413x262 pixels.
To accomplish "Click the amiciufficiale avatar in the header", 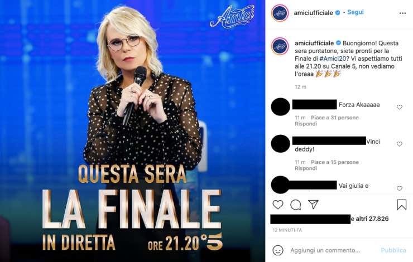I will 280,13.
